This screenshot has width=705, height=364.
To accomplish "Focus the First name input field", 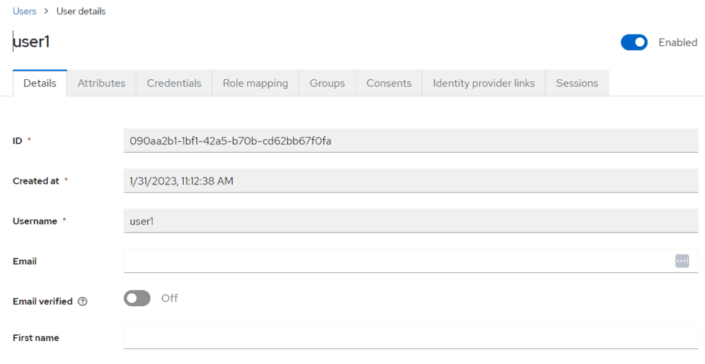I will [410, 337].
